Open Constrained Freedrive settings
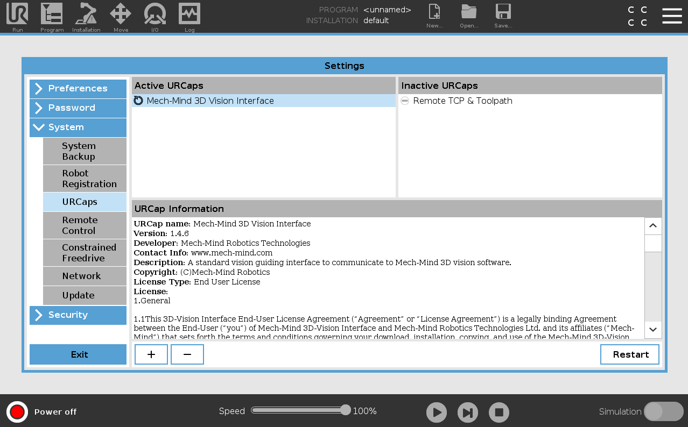 click(x=85, y=253)
